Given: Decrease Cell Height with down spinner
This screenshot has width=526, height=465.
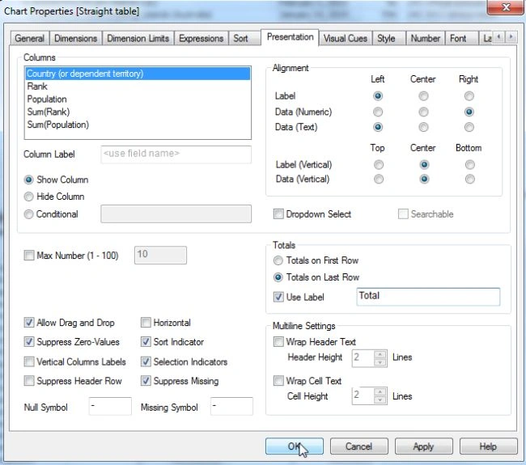Looking at the screenshot, I should pyautogui.click(x=380, y=399).
